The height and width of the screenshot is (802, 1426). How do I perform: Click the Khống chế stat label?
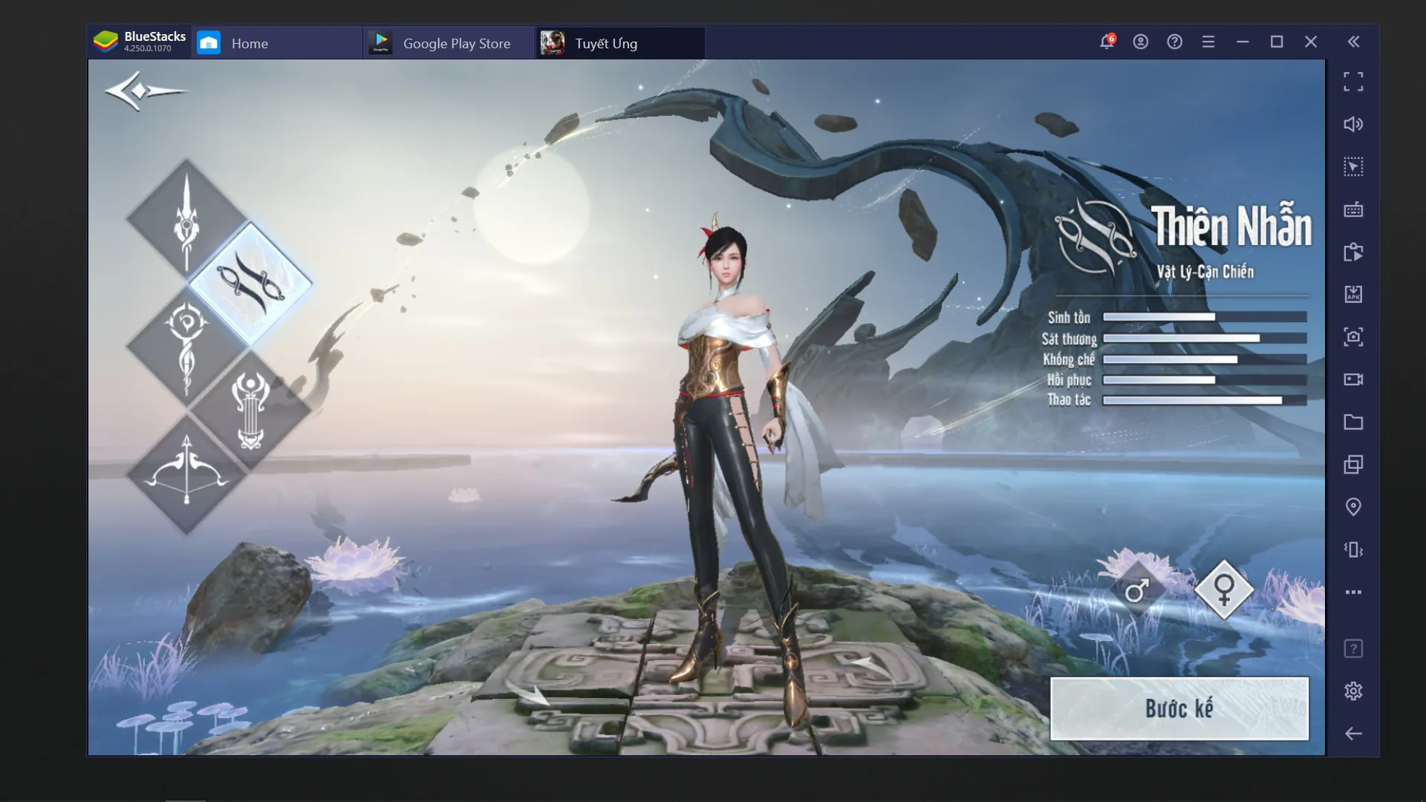point(1069,359)
